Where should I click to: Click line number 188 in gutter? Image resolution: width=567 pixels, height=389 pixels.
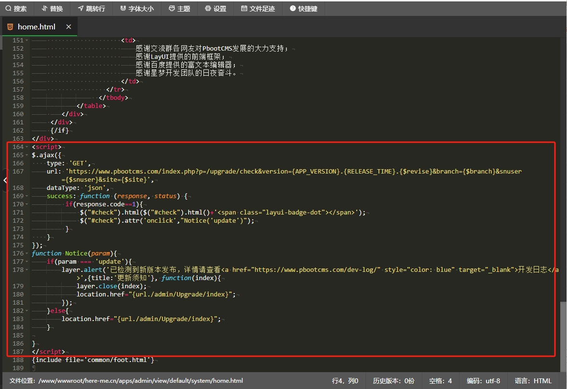18,360
